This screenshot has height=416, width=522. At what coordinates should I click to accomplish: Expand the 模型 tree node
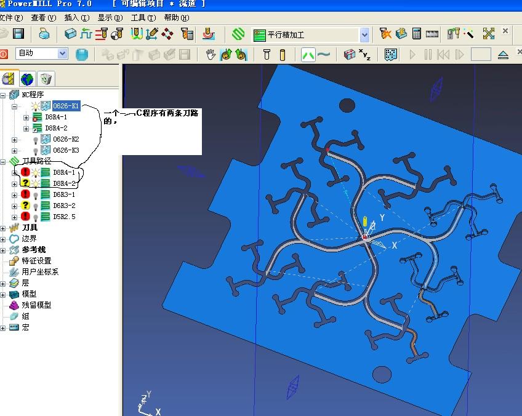[x=2, y=295]
